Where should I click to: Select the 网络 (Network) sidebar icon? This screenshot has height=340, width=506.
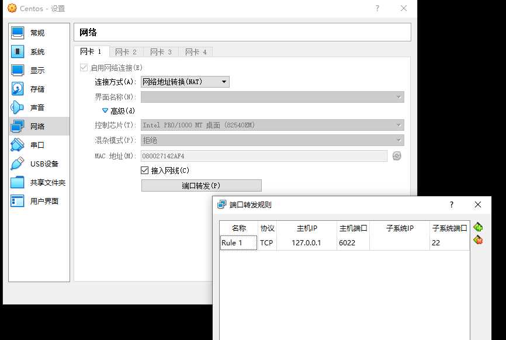point(18,126)
